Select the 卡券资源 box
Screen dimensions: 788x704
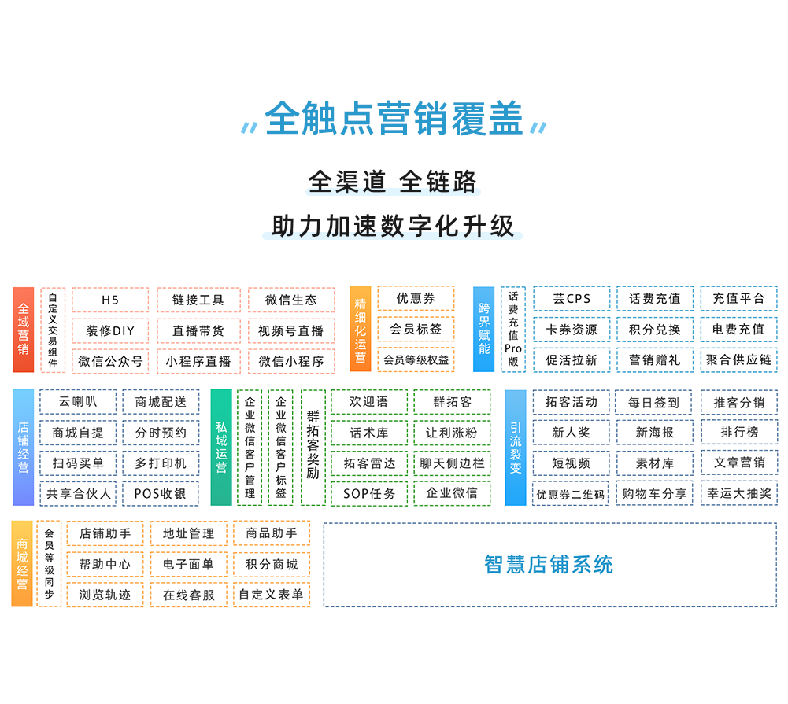click(572, 330)
